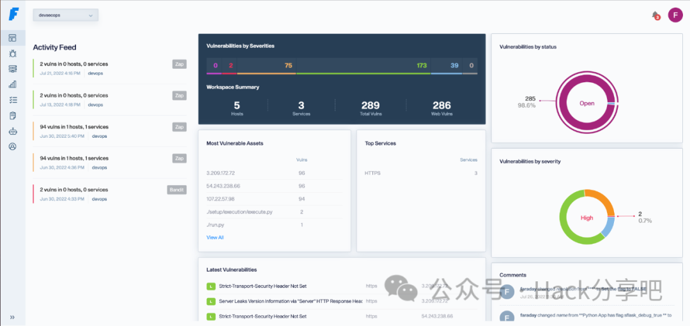Open activity '2 vulns in 0 hosts' Jul 13
Viewport: 690px width, 326px height.
pyautogui.click(x=74, y=95)
